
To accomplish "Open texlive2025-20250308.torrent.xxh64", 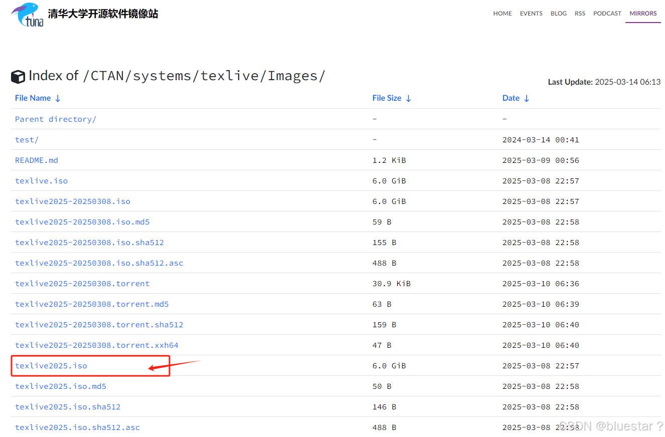I will (97, 345).
